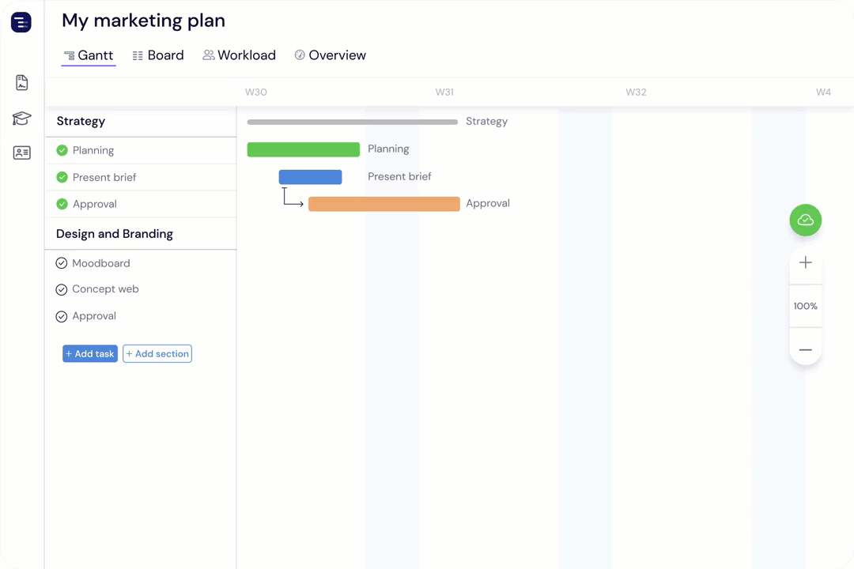Select the gray Strategy summary bar
The width and height of the screenshot is (854, 569).
pos(353,122)
